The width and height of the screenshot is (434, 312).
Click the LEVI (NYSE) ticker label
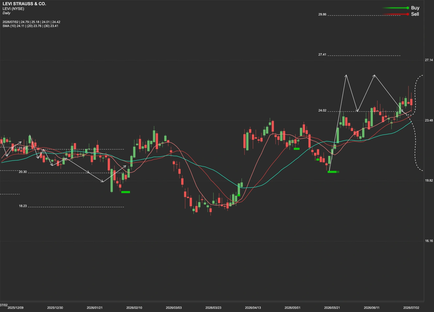click(x=13, y=9)
